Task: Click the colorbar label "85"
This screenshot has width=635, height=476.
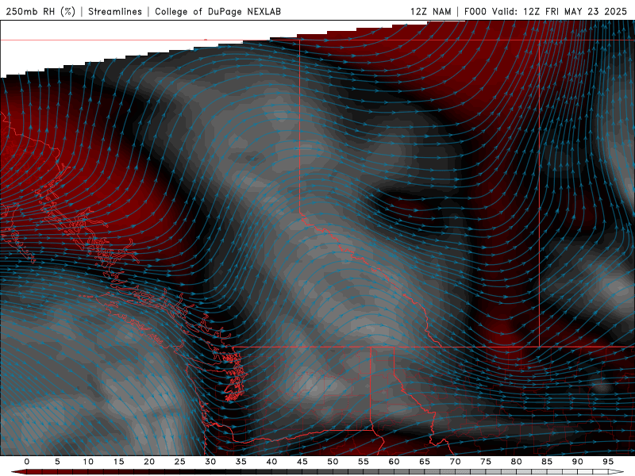Action: point(546,462)
